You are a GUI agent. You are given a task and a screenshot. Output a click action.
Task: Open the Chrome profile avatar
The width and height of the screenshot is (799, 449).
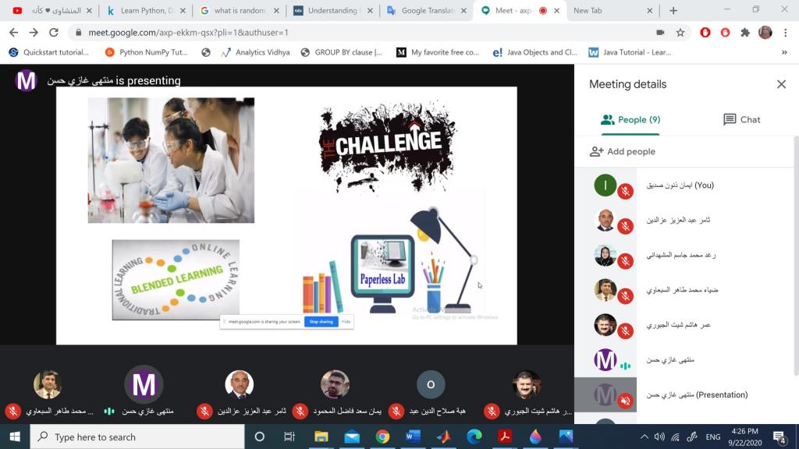pos(765,33)
